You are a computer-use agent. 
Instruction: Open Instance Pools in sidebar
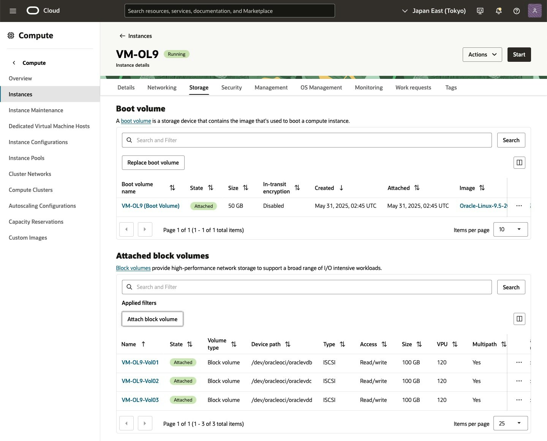27,158
